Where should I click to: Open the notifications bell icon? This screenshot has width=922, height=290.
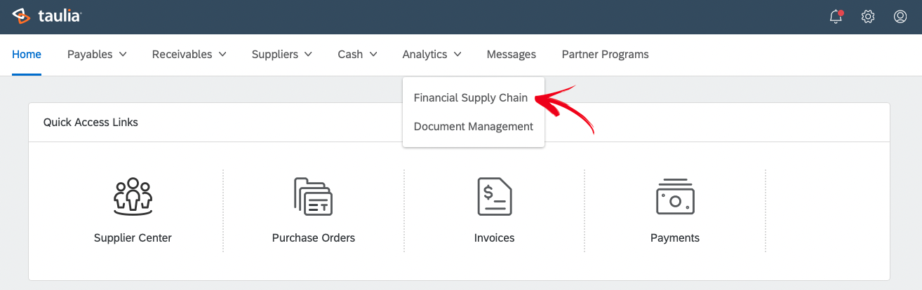coord(836,17)
